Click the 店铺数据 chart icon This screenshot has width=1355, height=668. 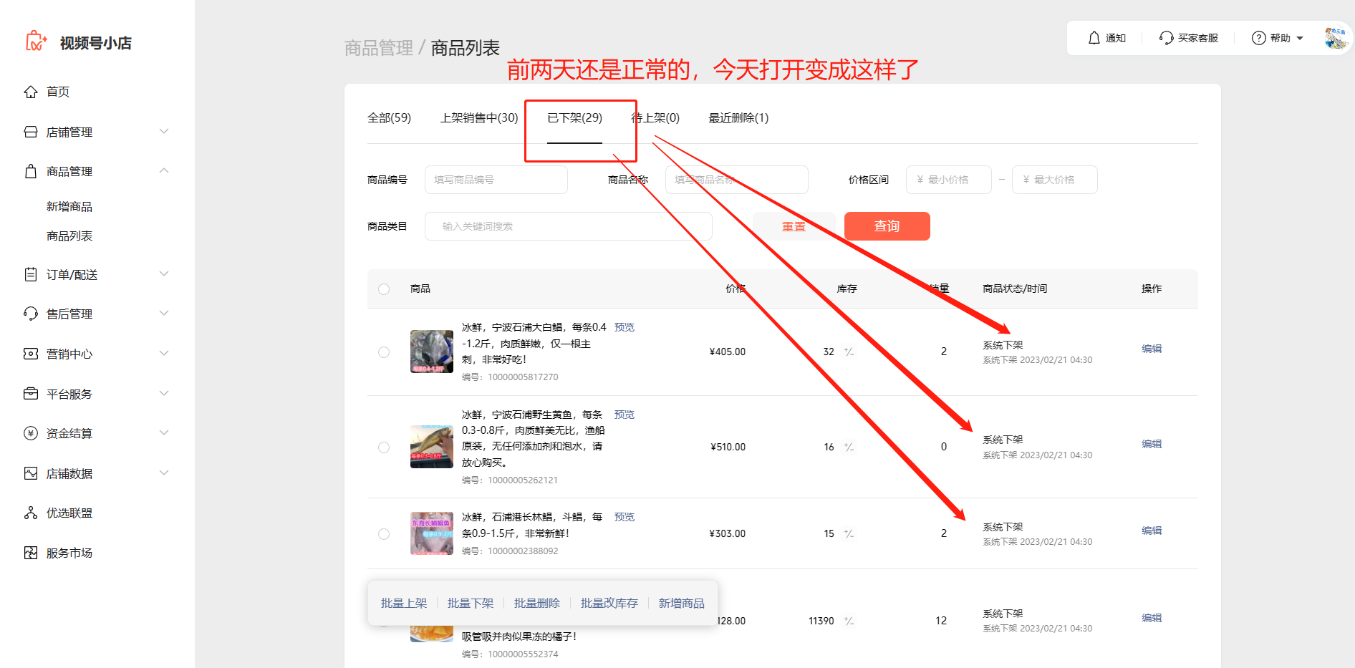coord(31,473)
